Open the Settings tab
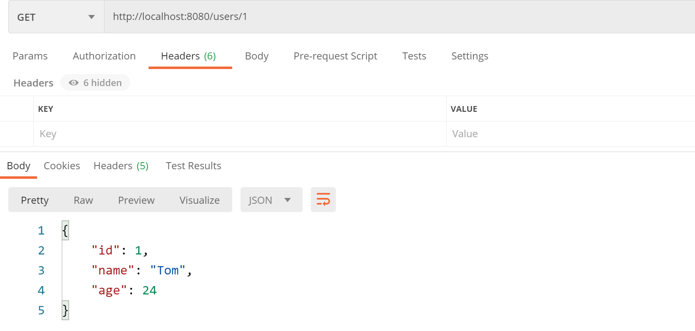This screenshot has height=331, width=695. coord(470,56)
